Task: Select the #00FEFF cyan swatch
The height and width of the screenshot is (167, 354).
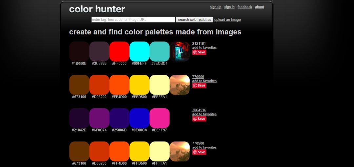Action: tap(140, 52)
